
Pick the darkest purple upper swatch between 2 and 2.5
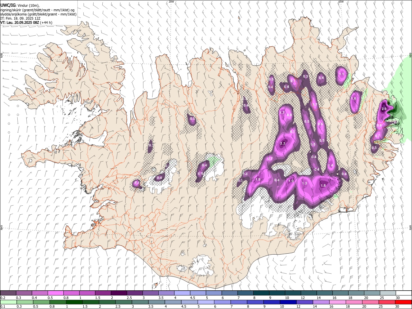[118, 293]
